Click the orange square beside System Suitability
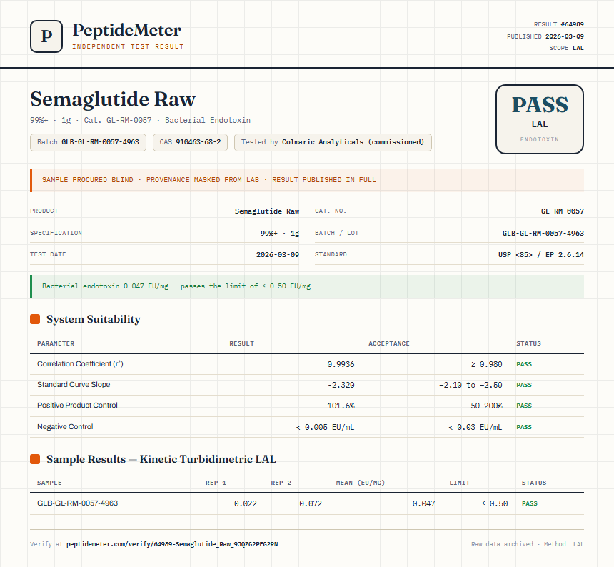 pyautogui.click(x=35, y=319)
